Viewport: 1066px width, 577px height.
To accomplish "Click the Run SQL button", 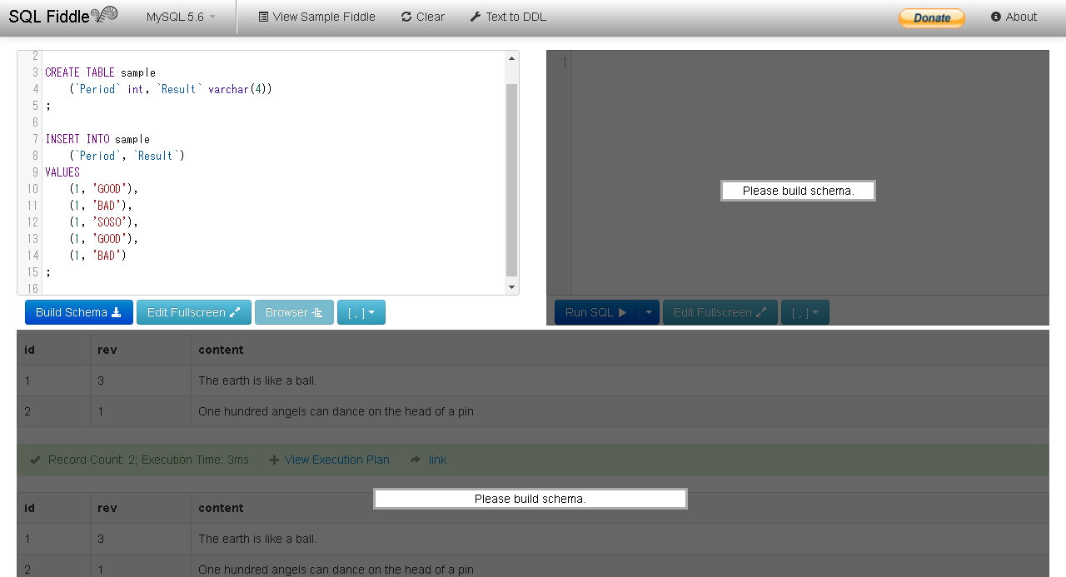I will pyautogui.click(x=595, y=312).
